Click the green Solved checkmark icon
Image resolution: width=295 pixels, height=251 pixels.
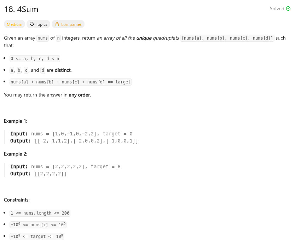288,8
